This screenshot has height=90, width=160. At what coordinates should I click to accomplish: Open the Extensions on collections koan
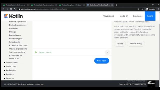tap(15, 57)
